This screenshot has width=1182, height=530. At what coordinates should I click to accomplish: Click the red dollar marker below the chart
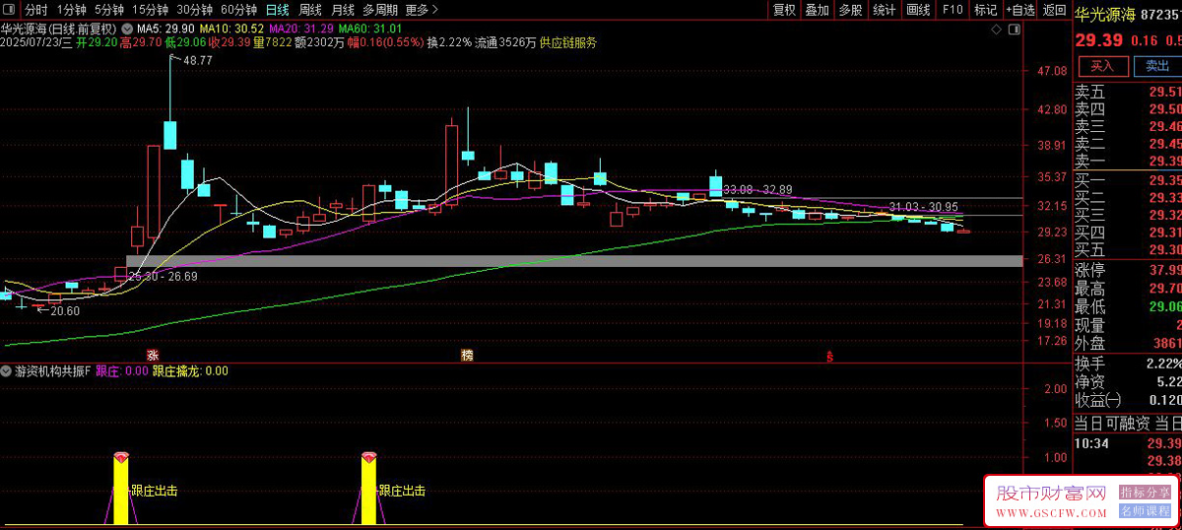[831, 355]
